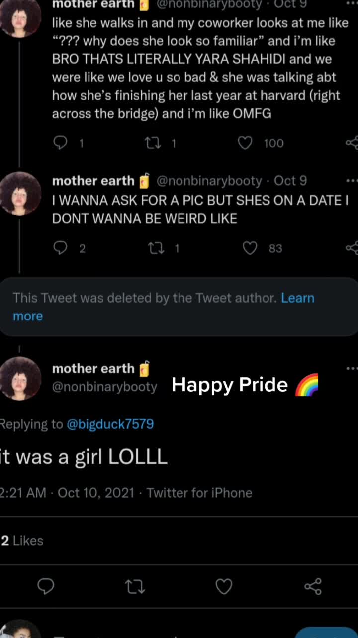Viewport: 358px width, 638px height.
Task: Open the @nonbinarybooty handle on main tweet
Action: tap(104, 387)
